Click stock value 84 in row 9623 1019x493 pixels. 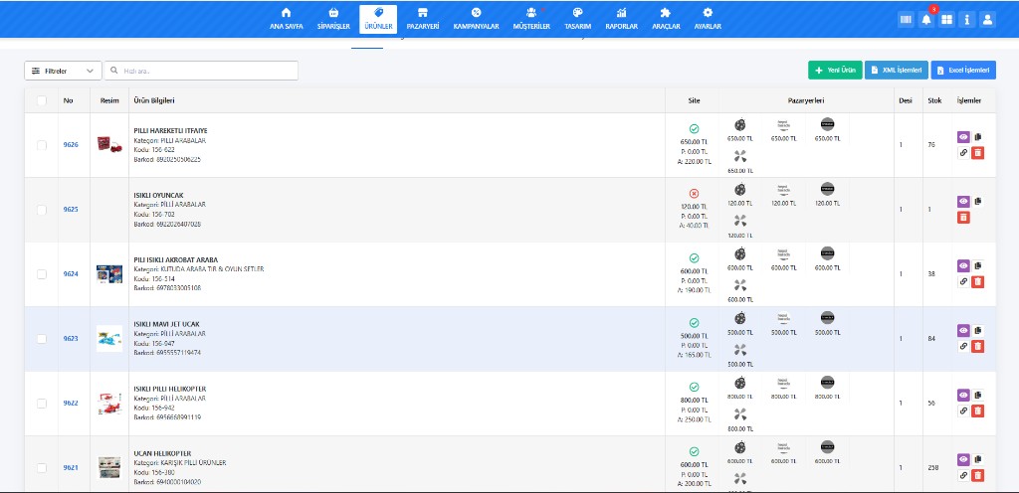931,339
